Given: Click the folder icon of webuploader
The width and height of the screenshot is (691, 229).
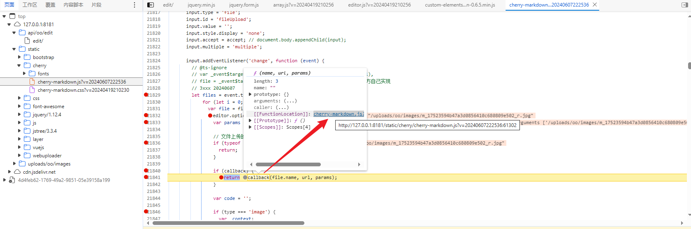Looking at the screenshot, I should (27, 156).
